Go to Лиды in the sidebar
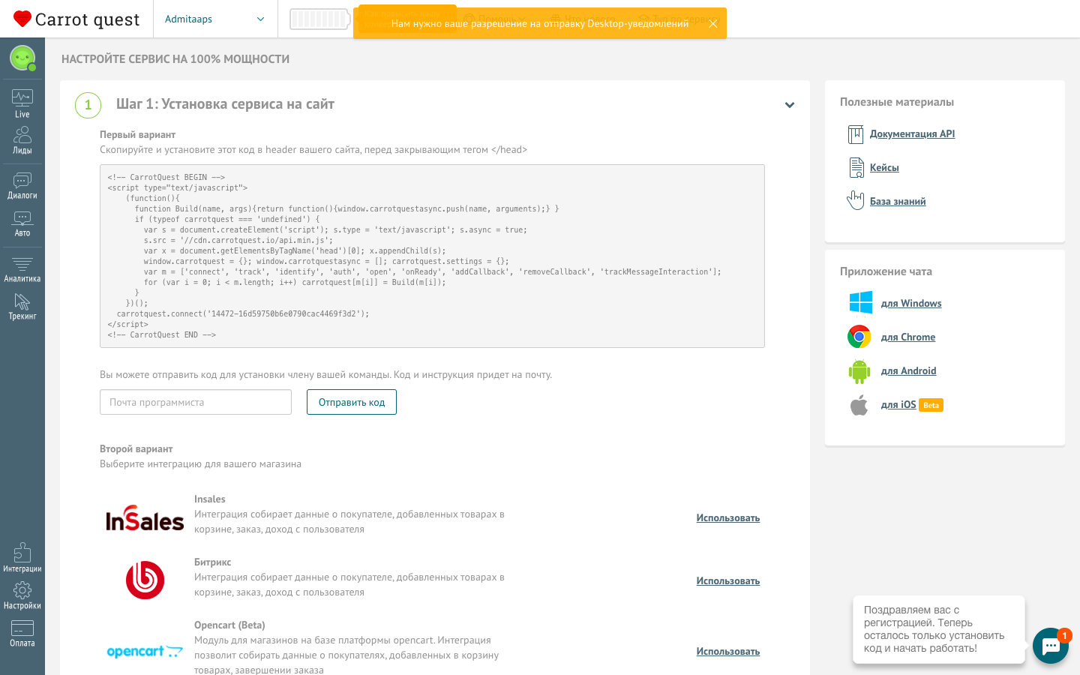The height and width of the screenshot is (675, 1080). coord(22,140)
